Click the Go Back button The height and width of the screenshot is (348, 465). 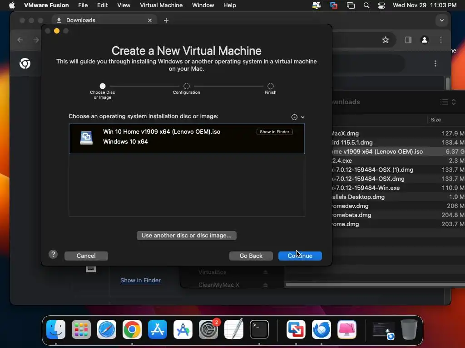point(251,256)
